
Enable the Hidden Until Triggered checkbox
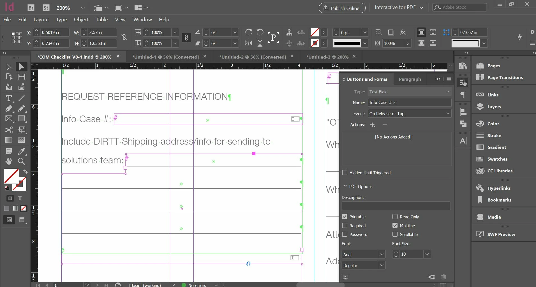click(x=345, y=173)
